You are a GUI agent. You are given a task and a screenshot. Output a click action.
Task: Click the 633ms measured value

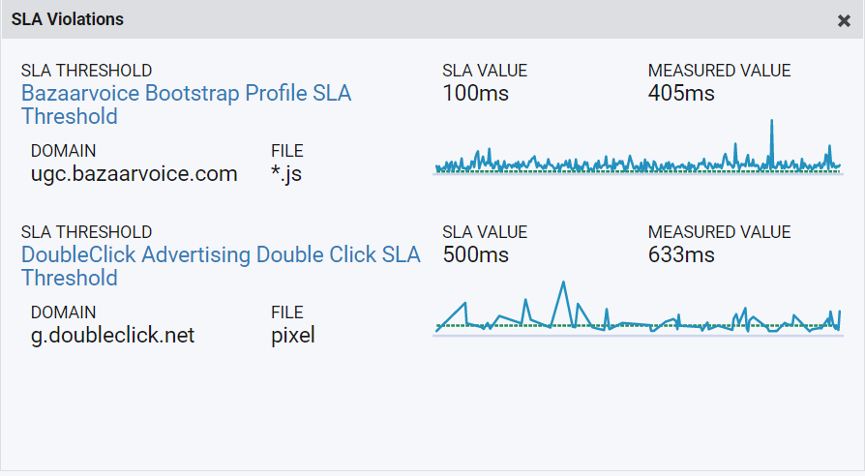[x=681, y=254]
